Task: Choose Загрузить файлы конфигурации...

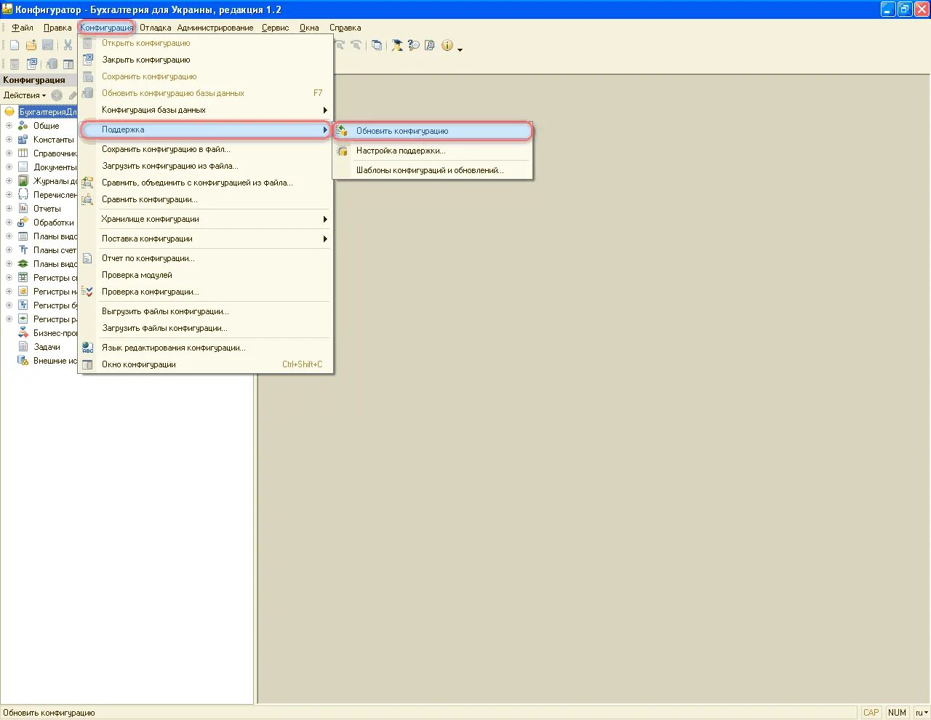Action: point(205,328)
